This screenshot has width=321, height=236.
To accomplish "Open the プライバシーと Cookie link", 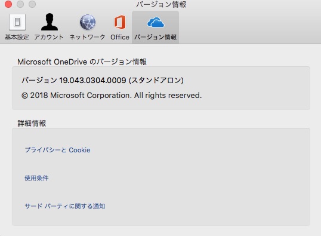I will point(57,150).
